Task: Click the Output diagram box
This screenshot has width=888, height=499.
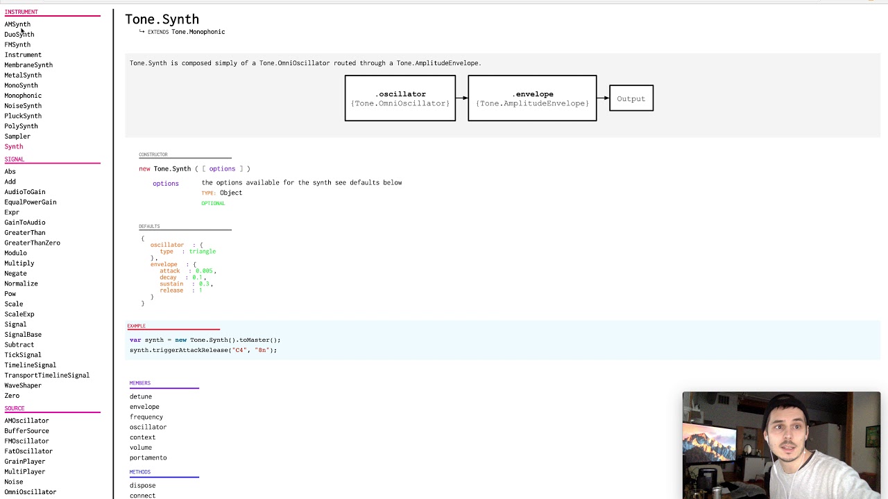Action: pos(631,98)
